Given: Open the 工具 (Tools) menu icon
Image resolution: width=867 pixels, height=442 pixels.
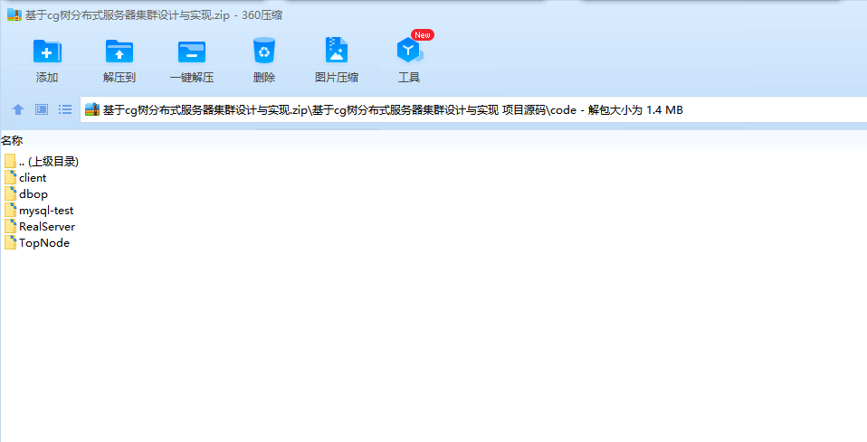Looking at the screenshot, I should point(409,51).
